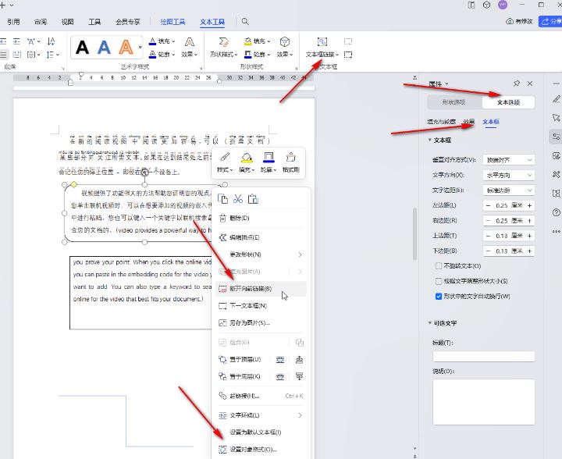
Task: Switch to the 绘图工具 ribbon tab
Action: [x=173, y=22]
